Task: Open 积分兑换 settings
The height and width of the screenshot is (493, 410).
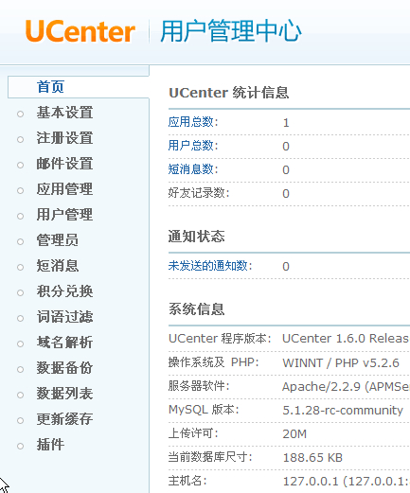Action: (64, 291)
